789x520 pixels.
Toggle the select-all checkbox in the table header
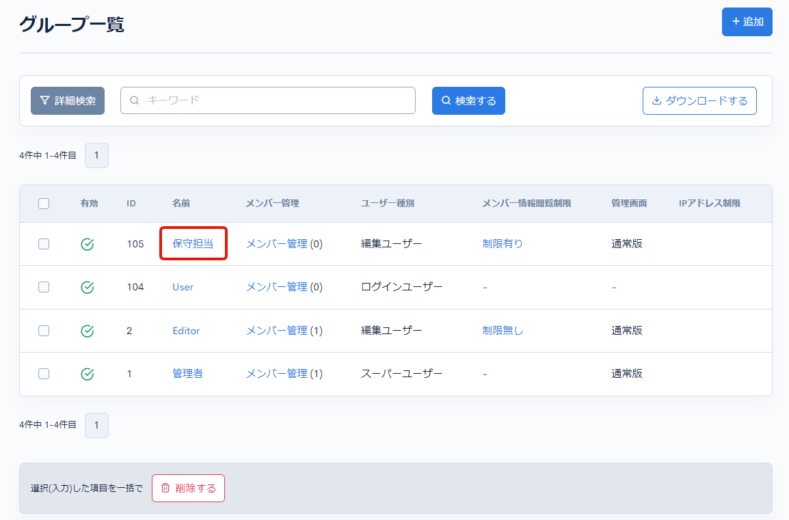44,203
